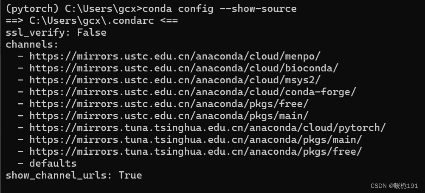Click the tsinghua pkgs/main URL
Screen dimensions: 425x193
pos(196,139)
